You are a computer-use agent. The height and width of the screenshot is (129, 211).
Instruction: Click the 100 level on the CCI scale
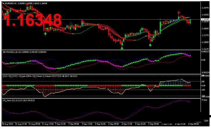pyautogui.click(x=203, y=81)
